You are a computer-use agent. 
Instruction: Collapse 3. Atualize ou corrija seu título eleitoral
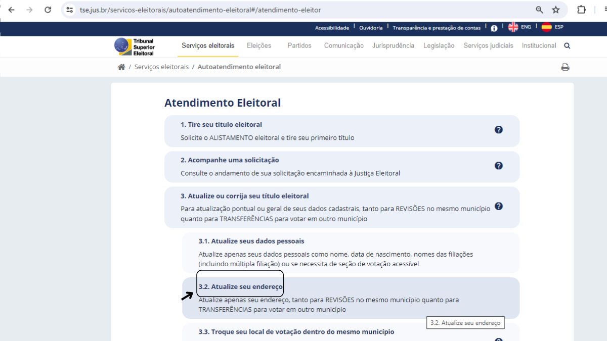point(341,207)
